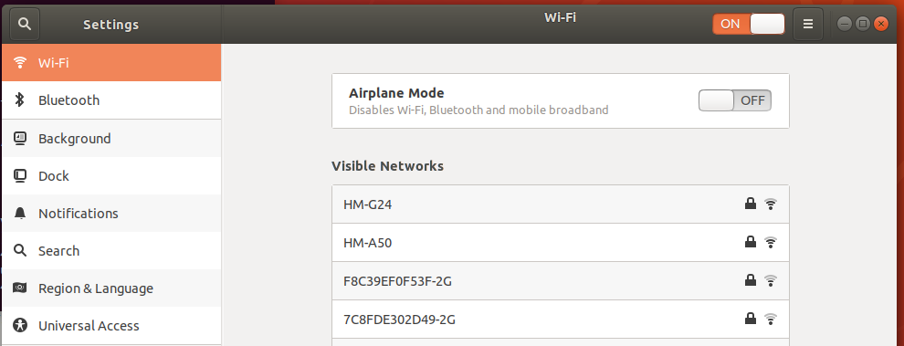This screenshot has width=904, height=346.
Task: Open the Settings search magnifier button
Action: (x=25, y=25)
